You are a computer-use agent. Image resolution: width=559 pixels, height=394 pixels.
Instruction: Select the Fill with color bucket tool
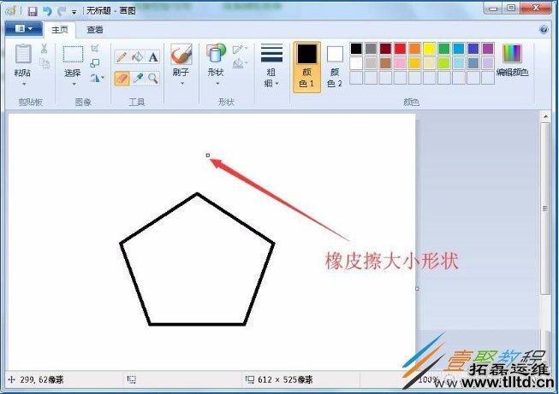click(137, 57)
